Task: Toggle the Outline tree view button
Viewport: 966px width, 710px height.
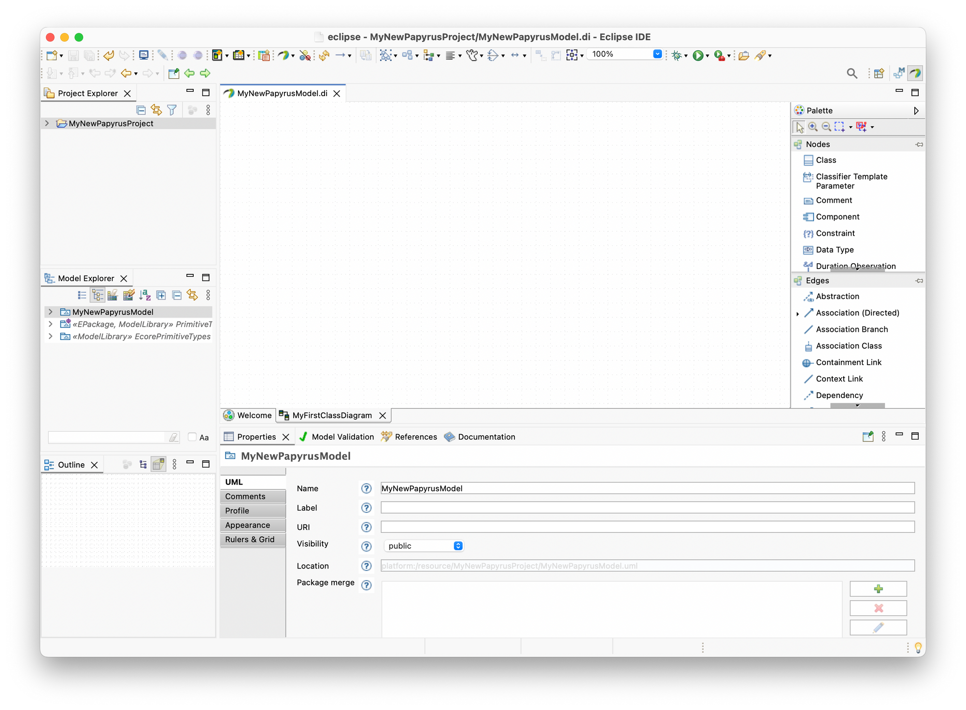Action: click(143, 465)
